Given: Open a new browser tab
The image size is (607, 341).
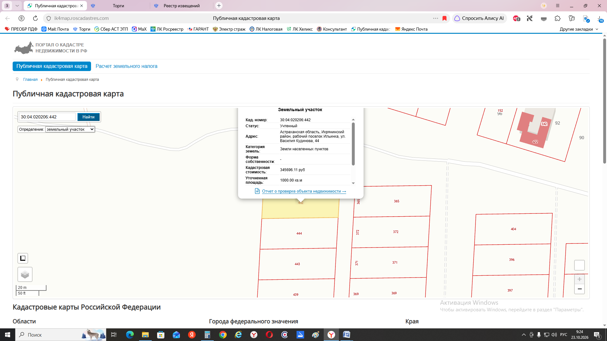Looking at the screenshot, I should [x=219, y=6].
